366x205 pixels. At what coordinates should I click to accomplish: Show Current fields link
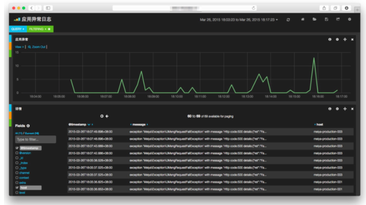tap(32, 133)
